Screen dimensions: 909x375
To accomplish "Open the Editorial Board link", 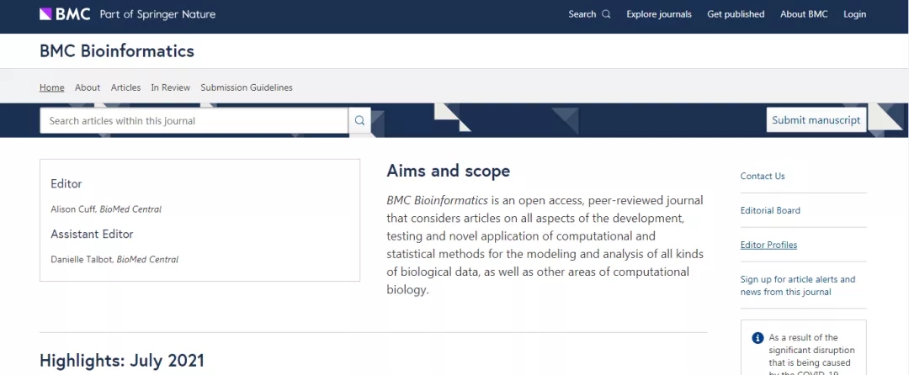I will tap(770, 211).
